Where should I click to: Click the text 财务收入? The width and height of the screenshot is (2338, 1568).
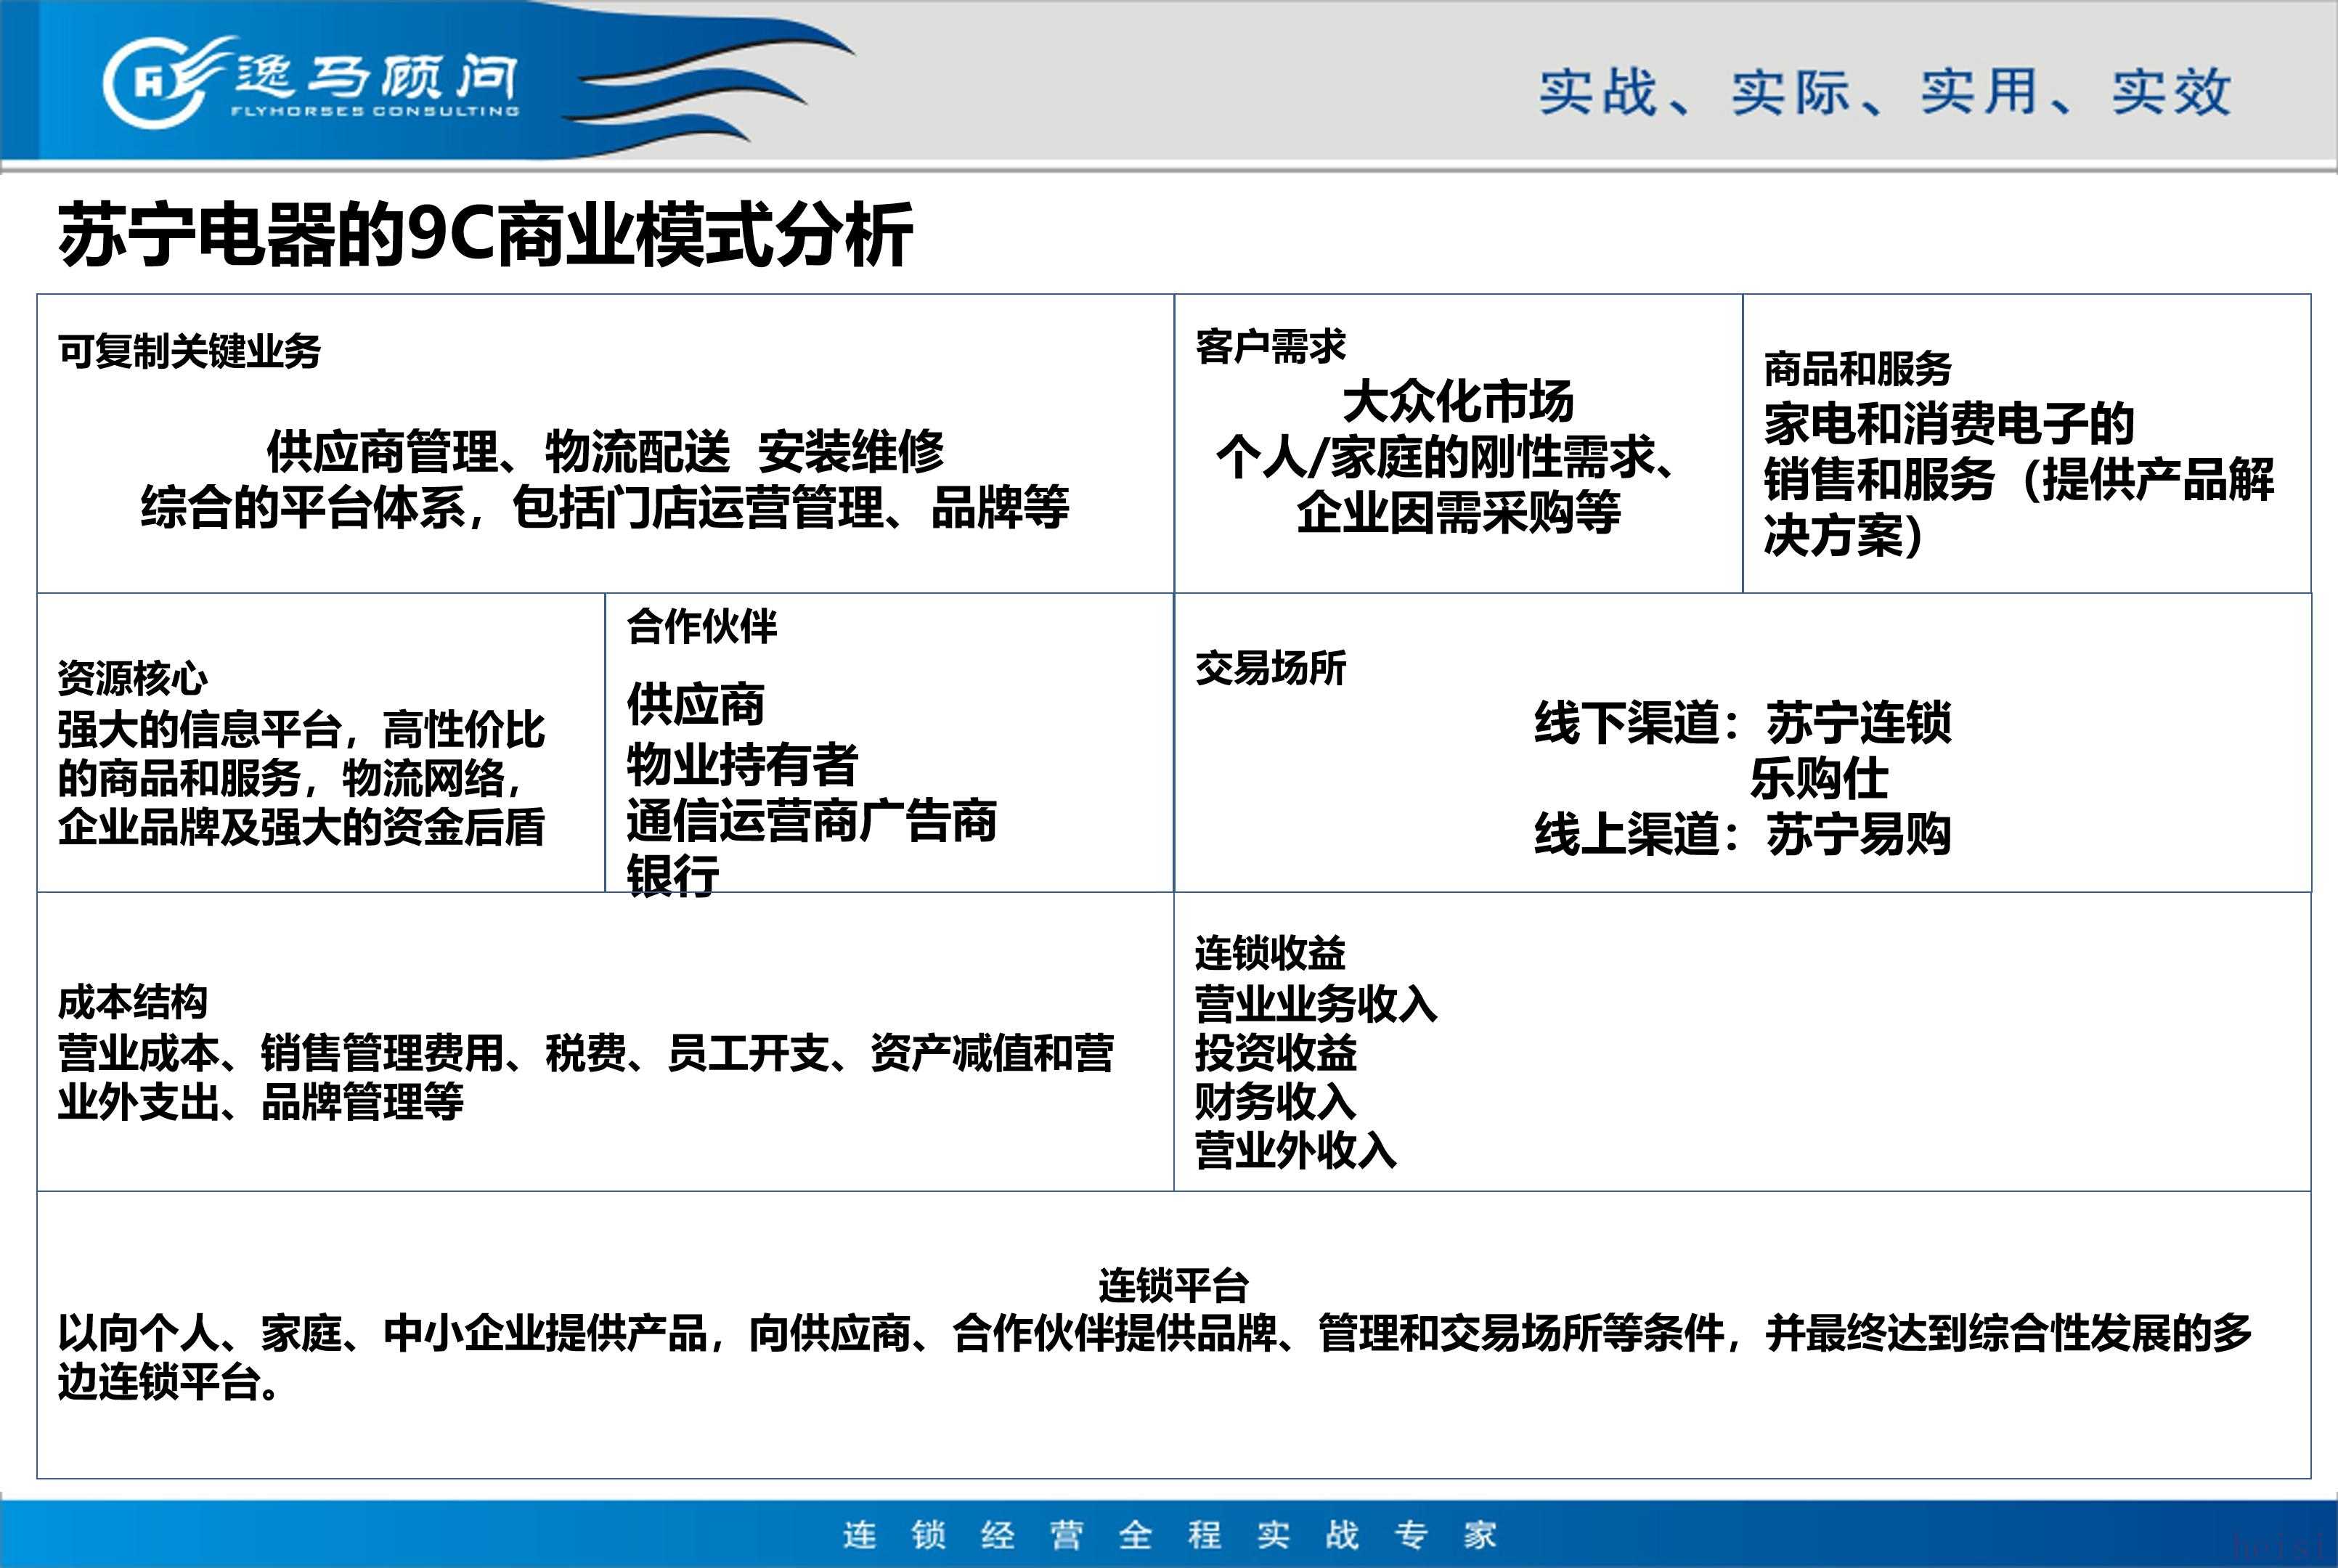click(x=1275, y=1102)
